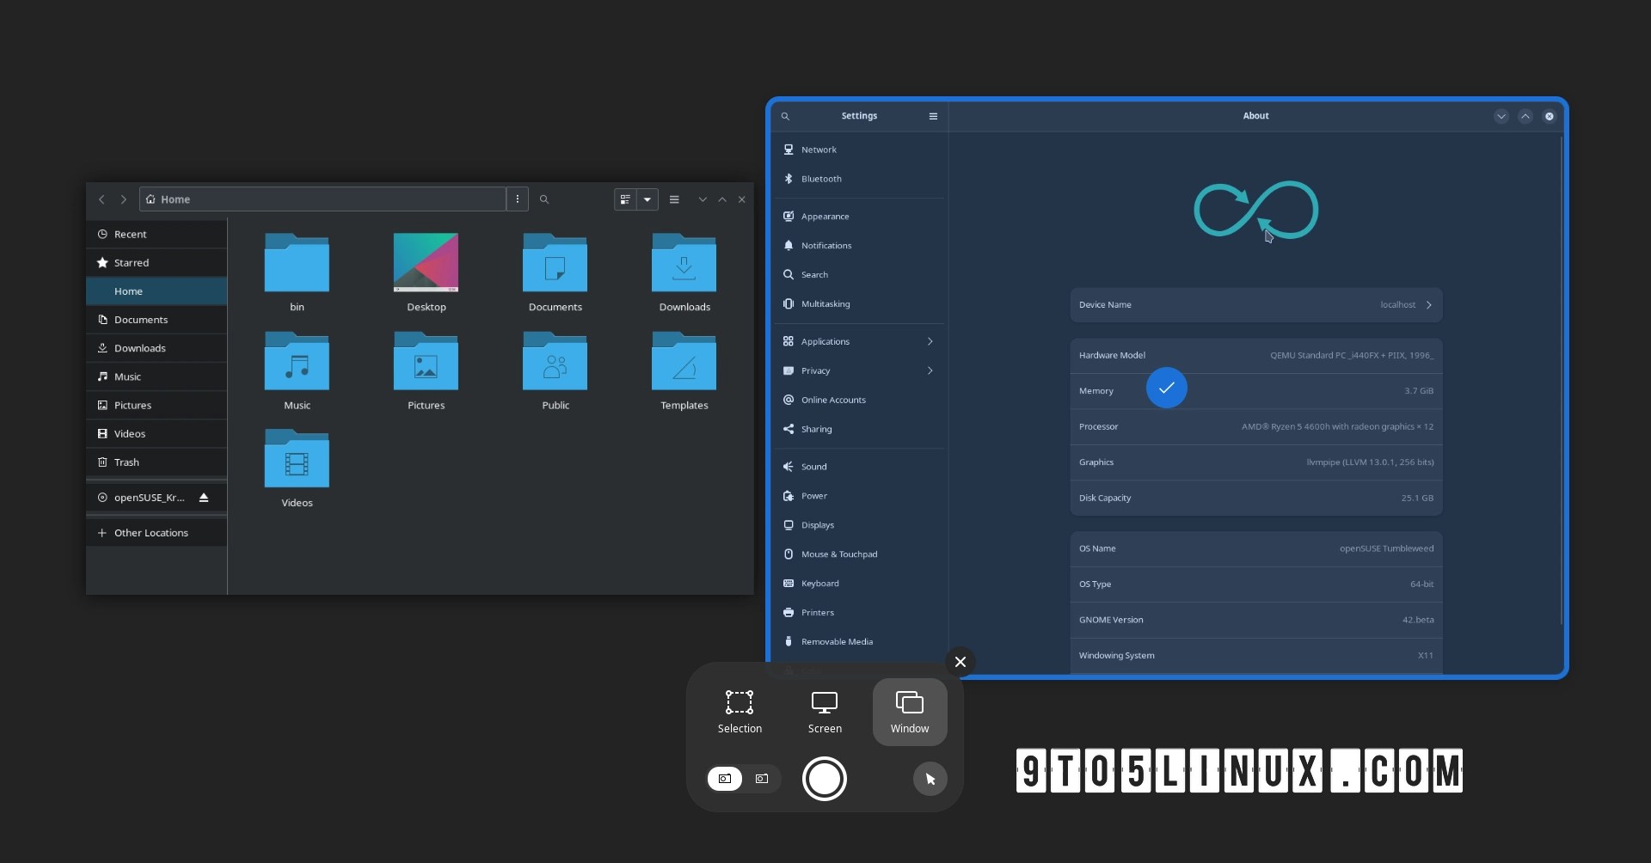Image resolution: width=1651 pixels, height=863 pixels.
Task: Open Mouse & Touchpad settings
Action: tap(859, 554)
